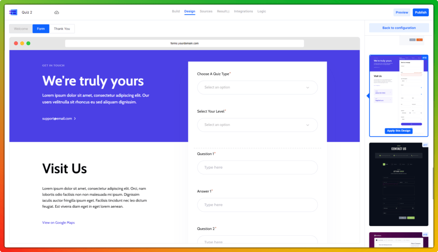Open the Choose A Quiz Type dropdown
438x252 pixels.
257,87
